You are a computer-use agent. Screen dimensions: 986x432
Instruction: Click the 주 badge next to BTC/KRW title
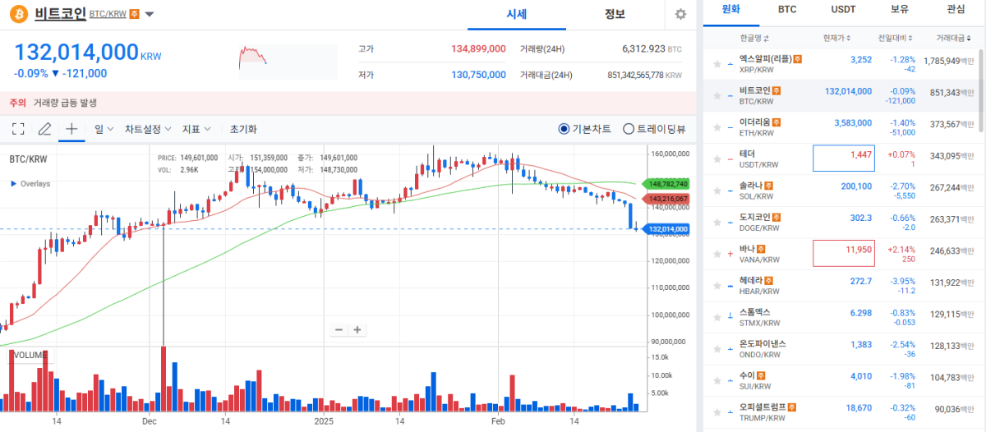[x=135, y=14]
